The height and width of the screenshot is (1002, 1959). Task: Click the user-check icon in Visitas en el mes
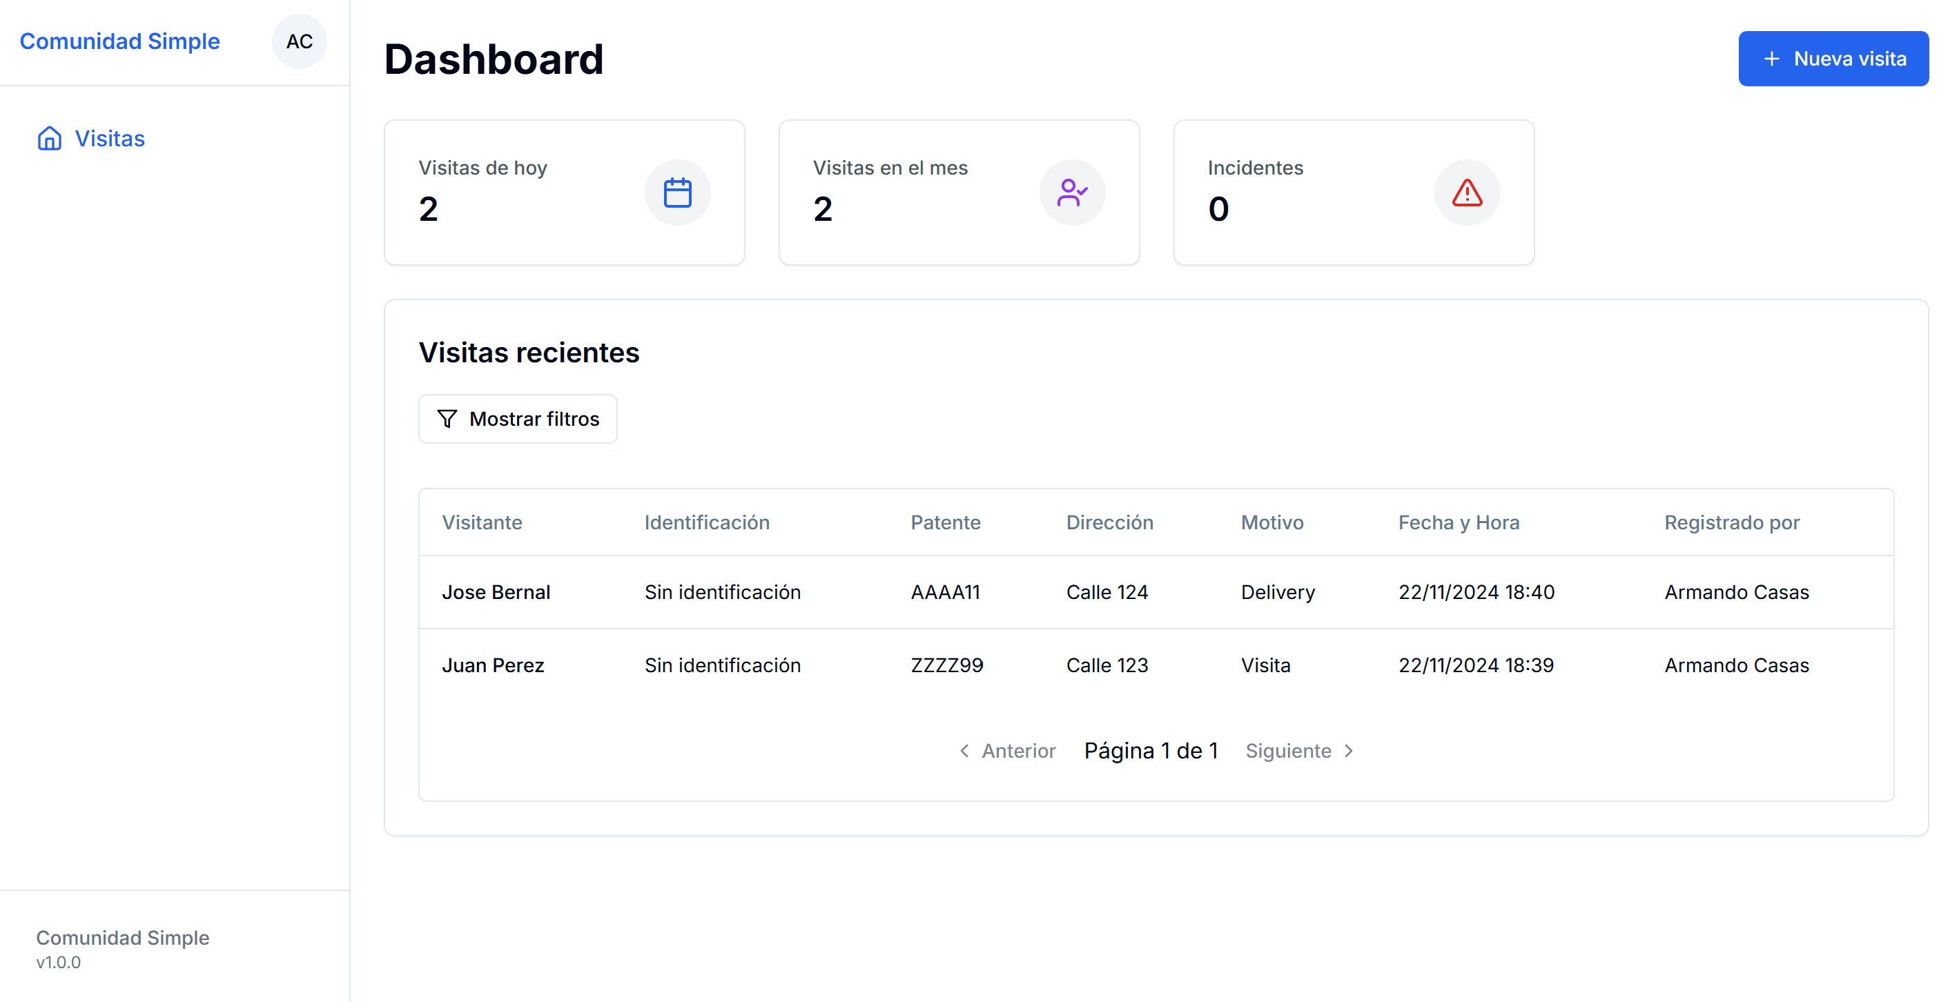pos(1071,193)
